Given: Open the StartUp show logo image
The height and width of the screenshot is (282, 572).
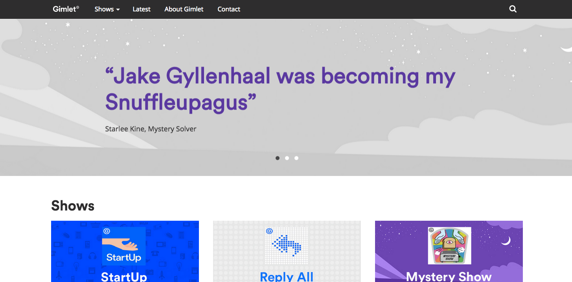Looking at the screenshot, I should point(124,245).
